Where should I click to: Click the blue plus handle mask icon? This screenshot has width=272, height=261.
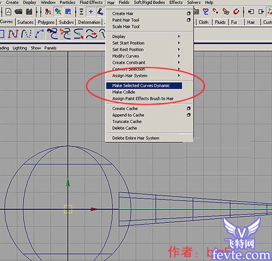pyautogui.click(x=91, y=12)
